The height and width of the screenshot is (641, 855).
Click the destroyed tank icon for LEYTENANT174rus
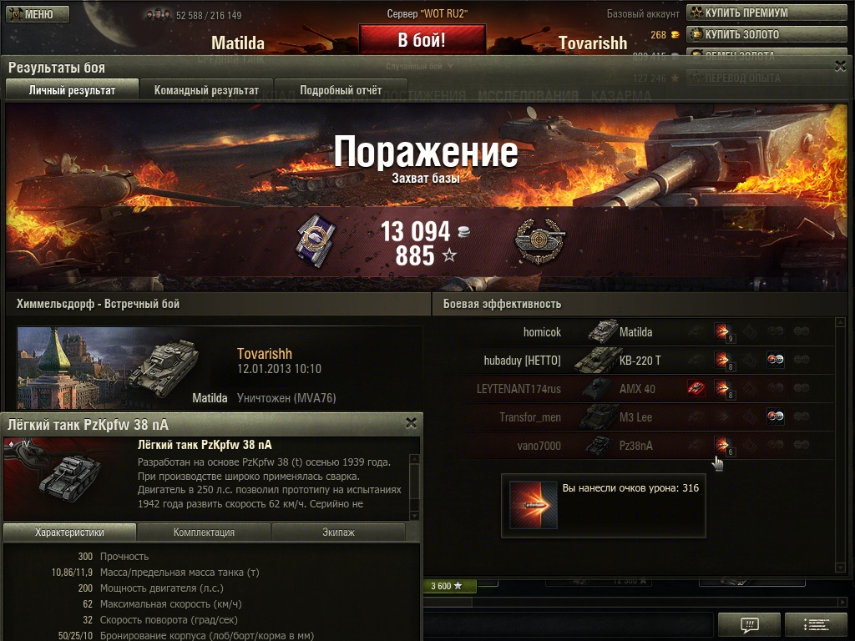[x=696, y=387]
